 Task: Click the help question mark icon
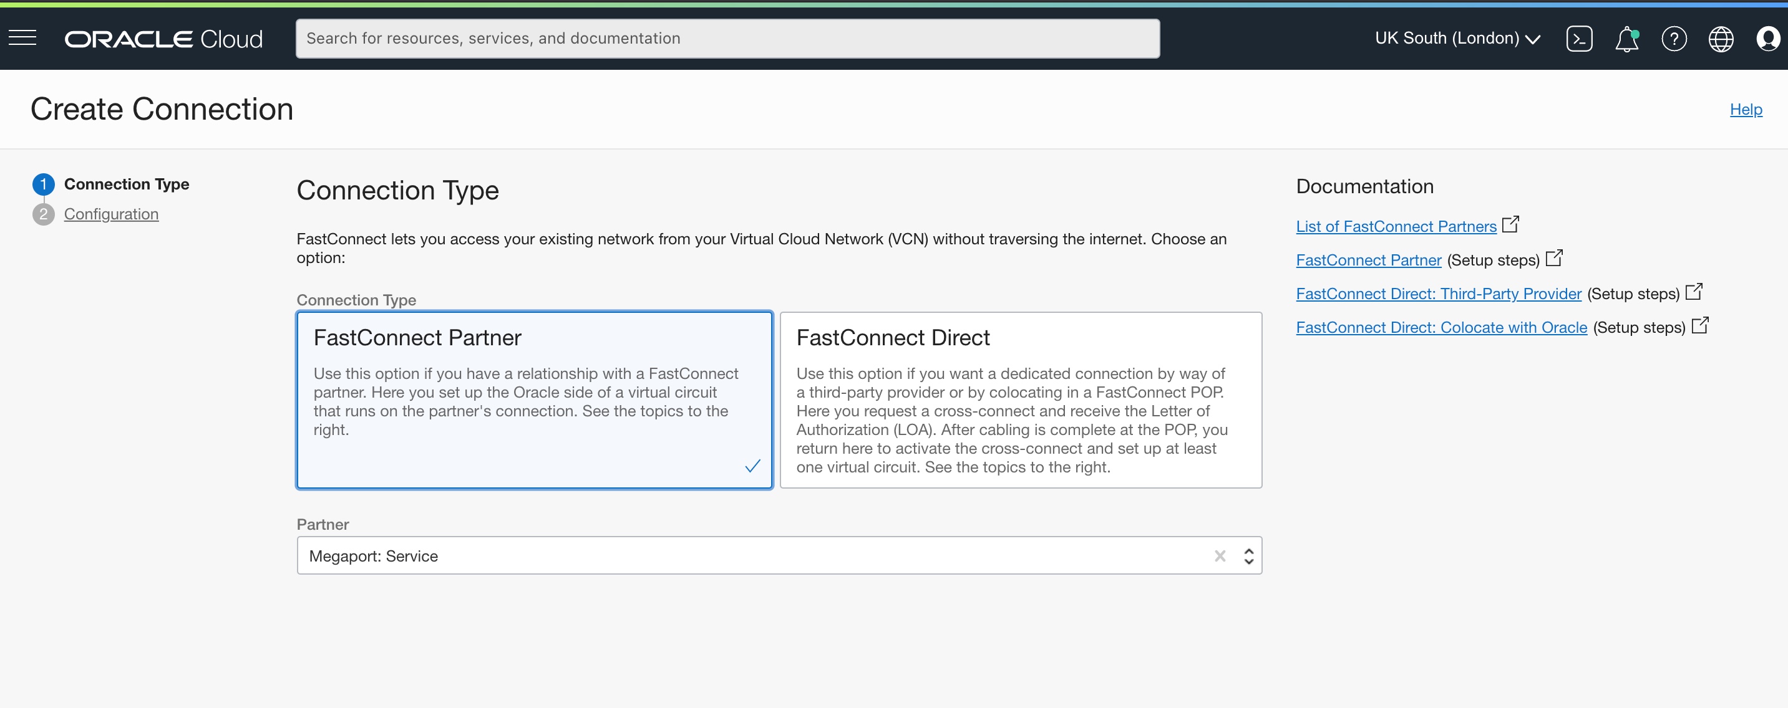coord(1673,39)
